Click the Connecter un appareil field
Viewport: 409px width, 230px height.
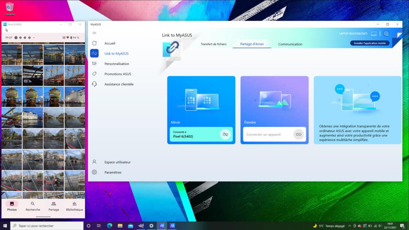point(274,134)
